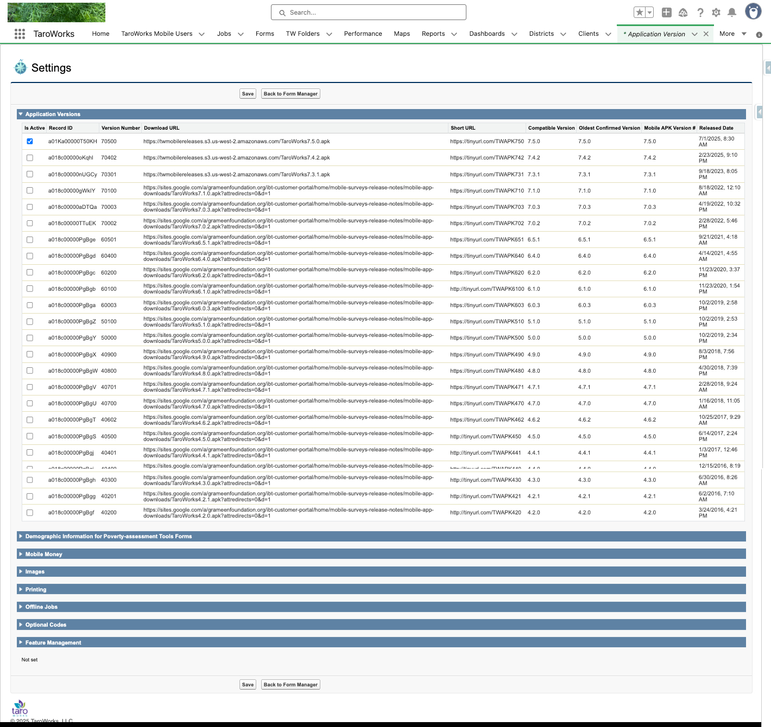Viewport: 771px width, 727px height.
Task: Click into the Search field
Action: click(369, 12)
